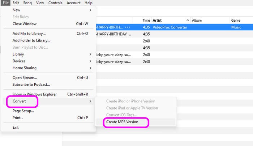Open the three-dots options of selected song

(128, 27)
